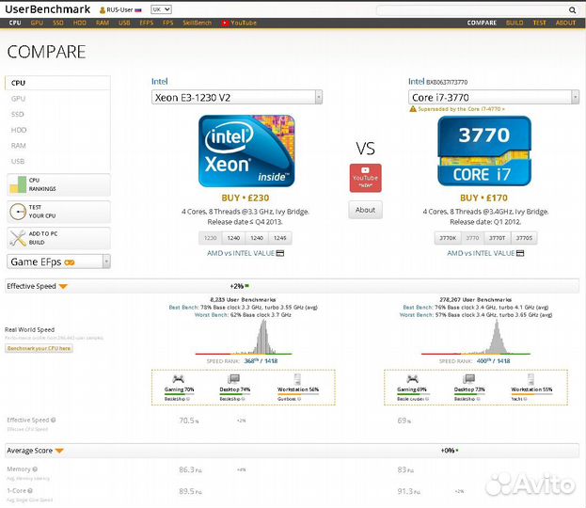
Task: Click BUY £230 for the Xeon
Action: (245, 198)
